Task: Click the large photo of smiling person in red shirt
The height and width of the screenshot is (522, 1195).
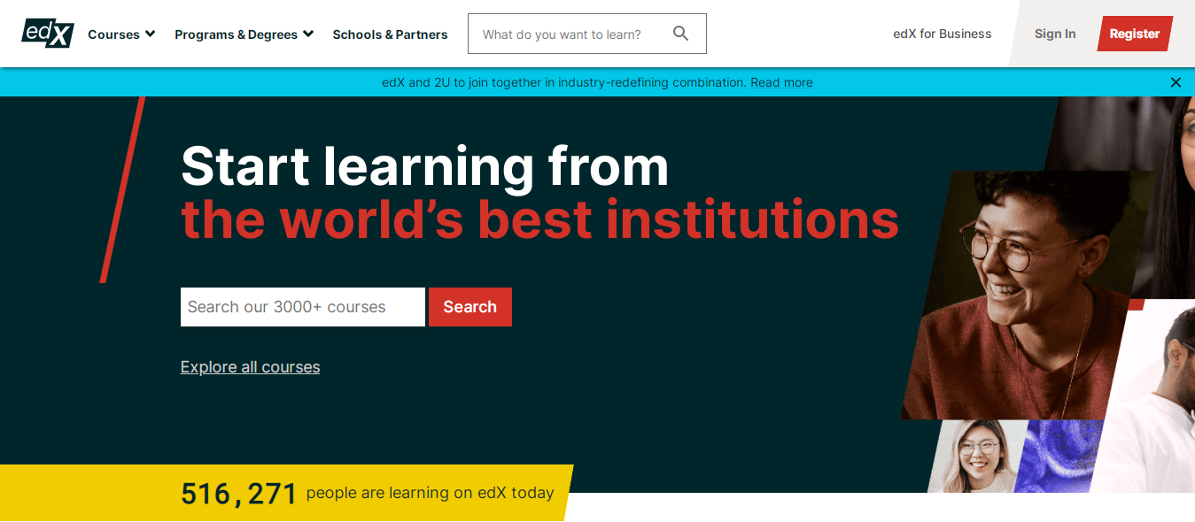Action: click(x=1019, y=301)
